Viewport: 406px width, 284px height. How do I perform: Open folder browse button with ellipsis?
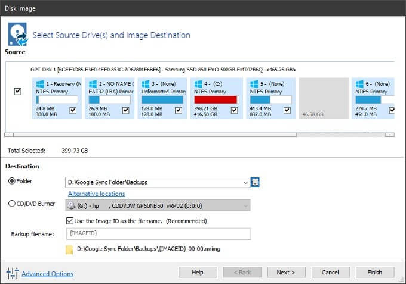tap(256, 182)
